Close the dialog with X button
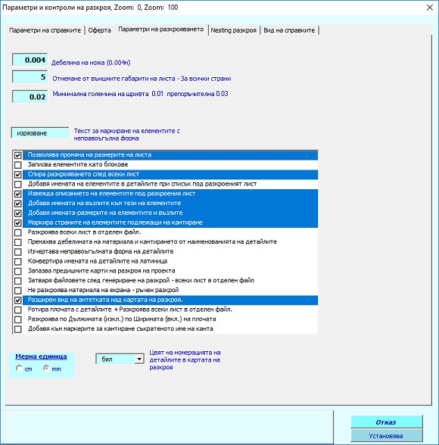The width and height of the screenshot is (439, 445). pos(430,8)
